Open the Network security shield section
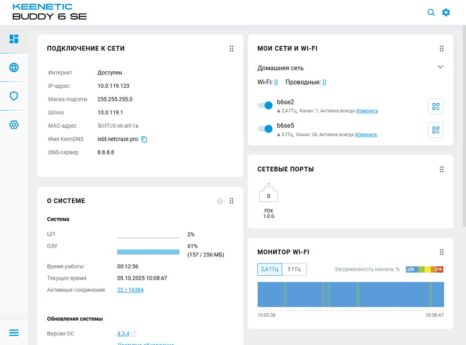 tap(14, 96)
